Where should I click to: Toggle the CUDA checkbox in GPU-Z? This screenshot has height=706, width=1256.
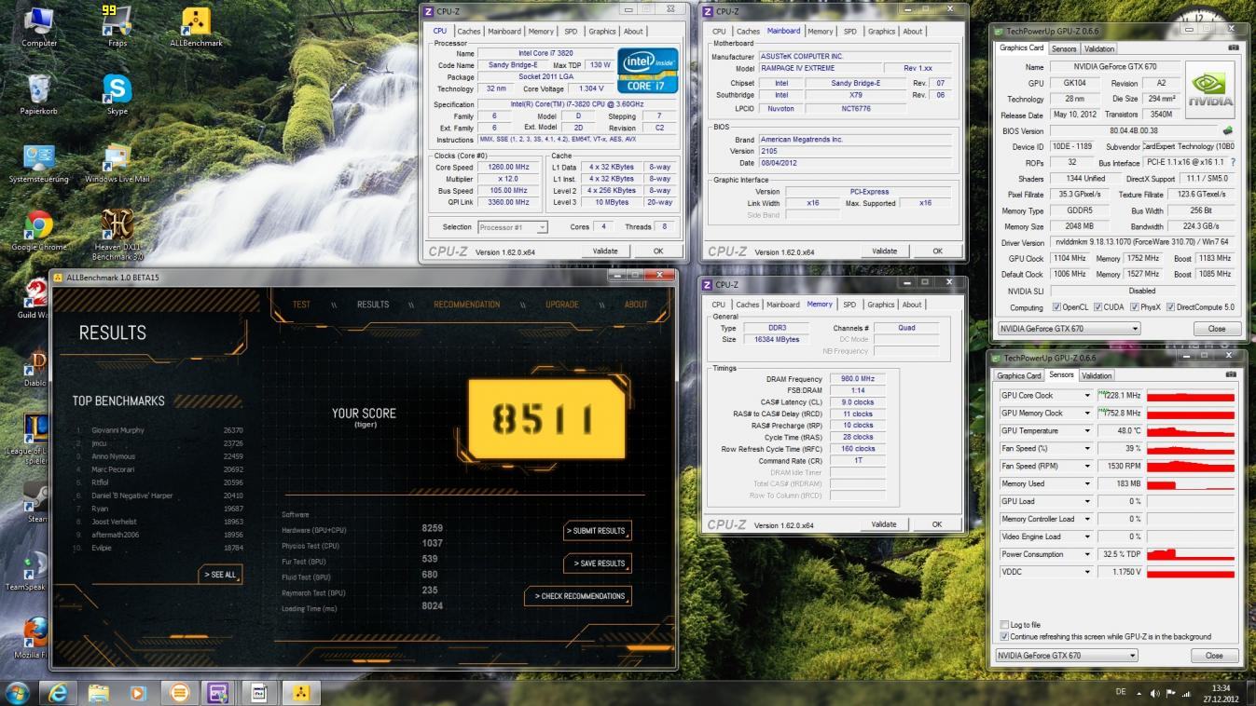[x=1097, y=307]
